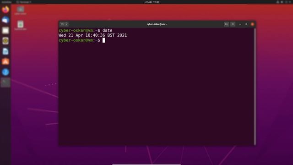The width and height of the screenshot is (293, 165).
Task: Click the terminal search icon
Action: click(x=226, y=24)
